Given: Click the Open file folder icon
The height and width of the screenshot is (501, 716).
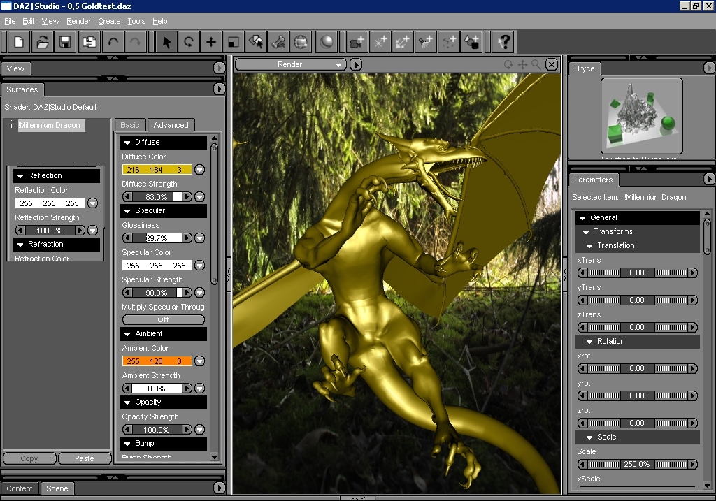Looking at the screenshot, I should (42, 42).
